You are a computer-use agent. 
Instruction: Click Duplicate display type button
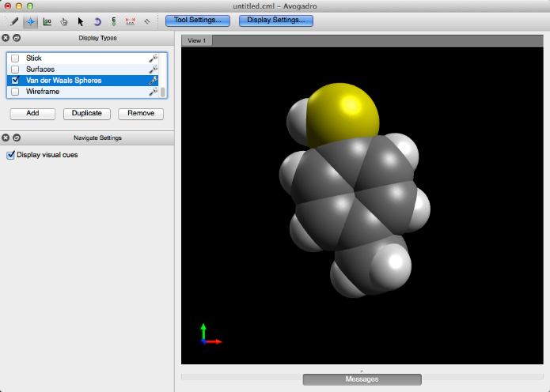point(86,113)
